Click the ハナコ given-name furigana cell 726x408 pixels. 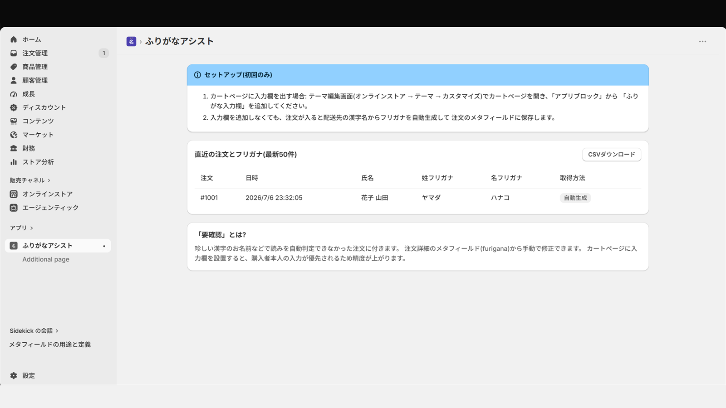coord(500,198)
